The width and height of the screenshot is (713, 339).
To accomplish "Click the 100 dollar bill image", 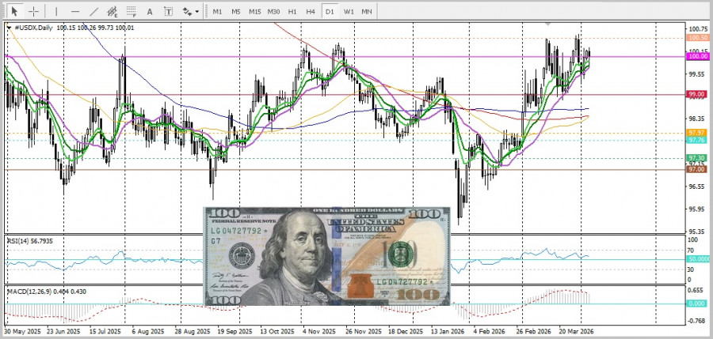I will coord(327,256).
